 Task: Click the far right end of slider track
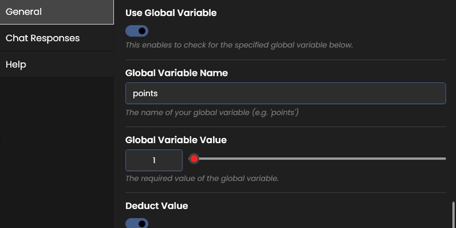click(445, 158)
